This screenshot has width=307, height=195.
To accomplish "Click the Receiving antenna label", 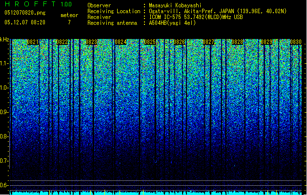I will pos(112,23).
